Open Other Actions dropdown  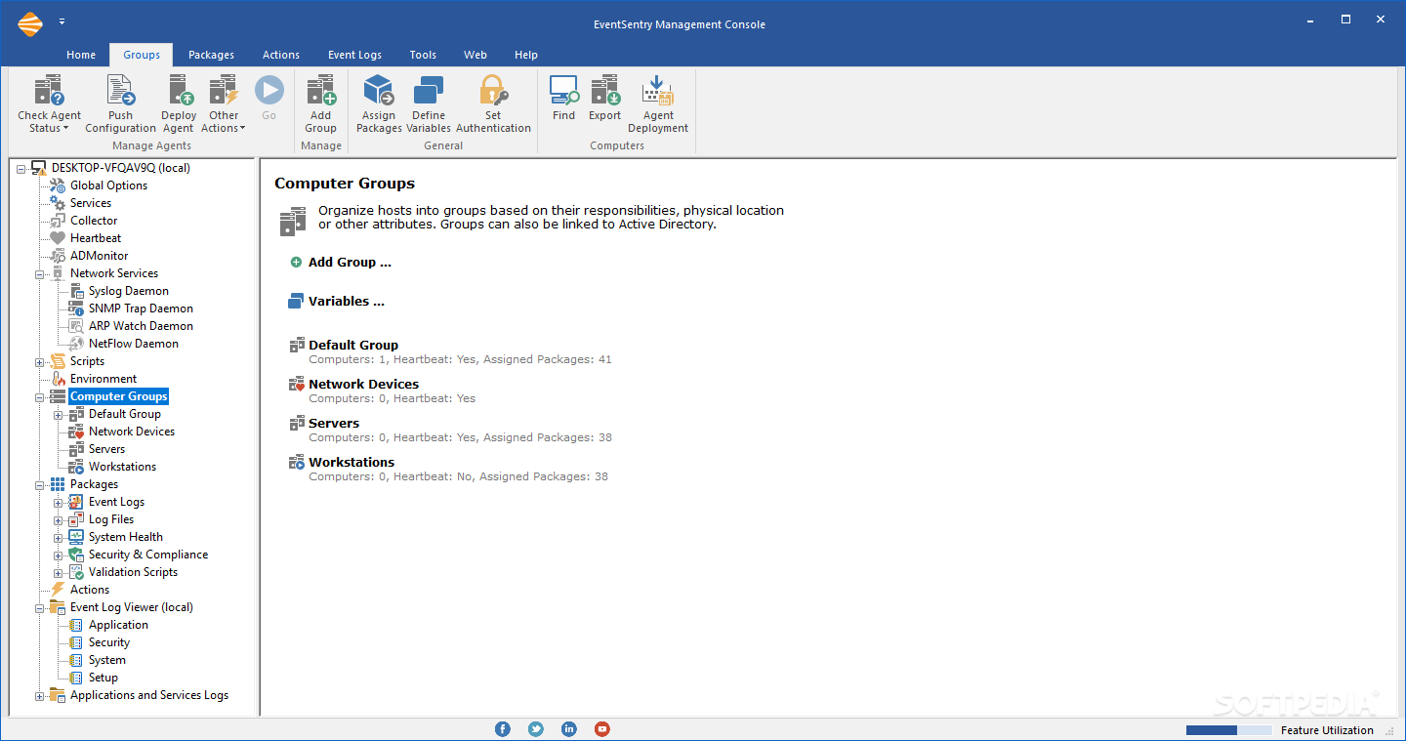(224, 104)
